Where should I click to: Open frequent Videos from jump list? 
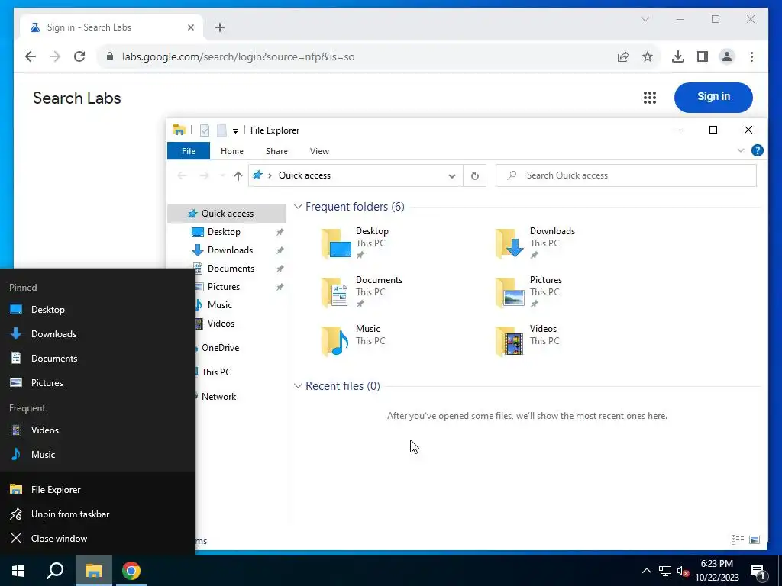click(98, 430)
